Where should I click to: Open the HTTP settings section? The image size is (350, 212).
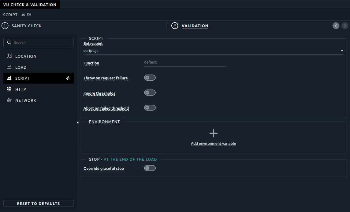point(38,89)
